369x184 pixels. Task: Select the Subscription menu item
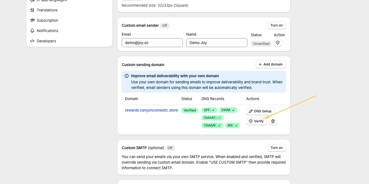coord(47,20)
